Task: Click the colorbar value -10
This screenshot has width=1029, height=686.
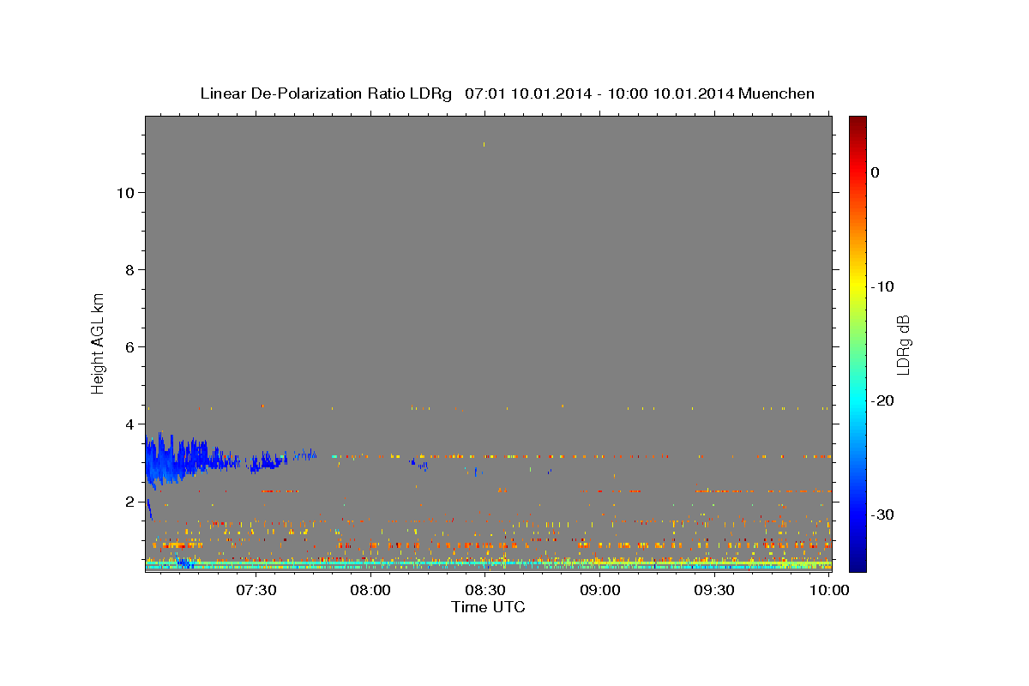Action: point(884,286)
